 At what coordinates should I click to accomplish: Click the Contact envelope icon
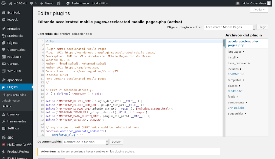4,64
